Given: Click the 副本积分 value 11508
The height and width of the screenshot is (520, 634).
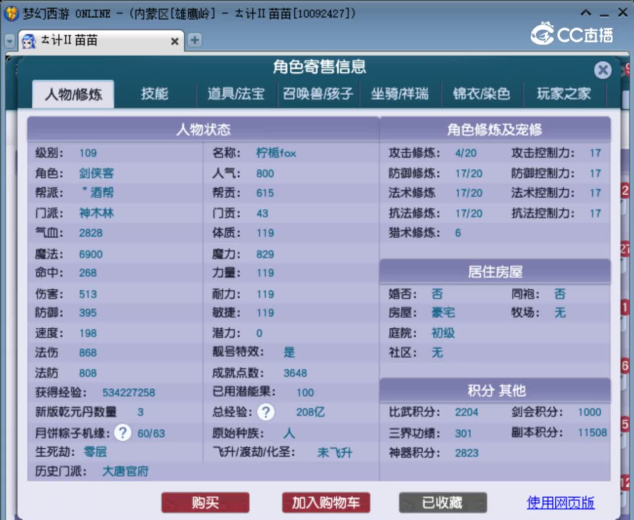Looking at the screenshot, I should tap(592, 433).
